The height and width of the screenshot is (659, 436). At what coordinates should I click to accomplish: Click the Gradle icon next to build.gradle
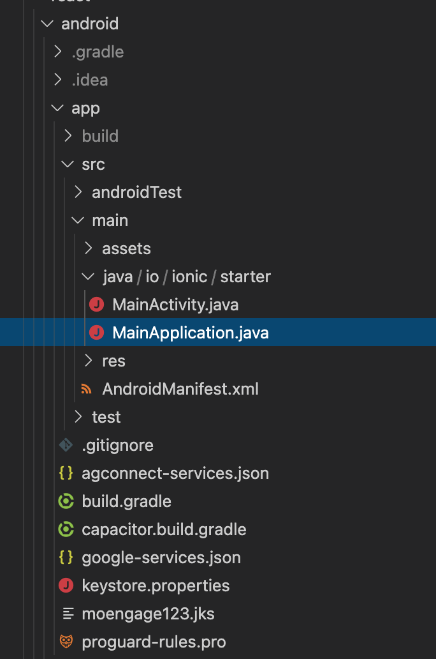(66, 501)
